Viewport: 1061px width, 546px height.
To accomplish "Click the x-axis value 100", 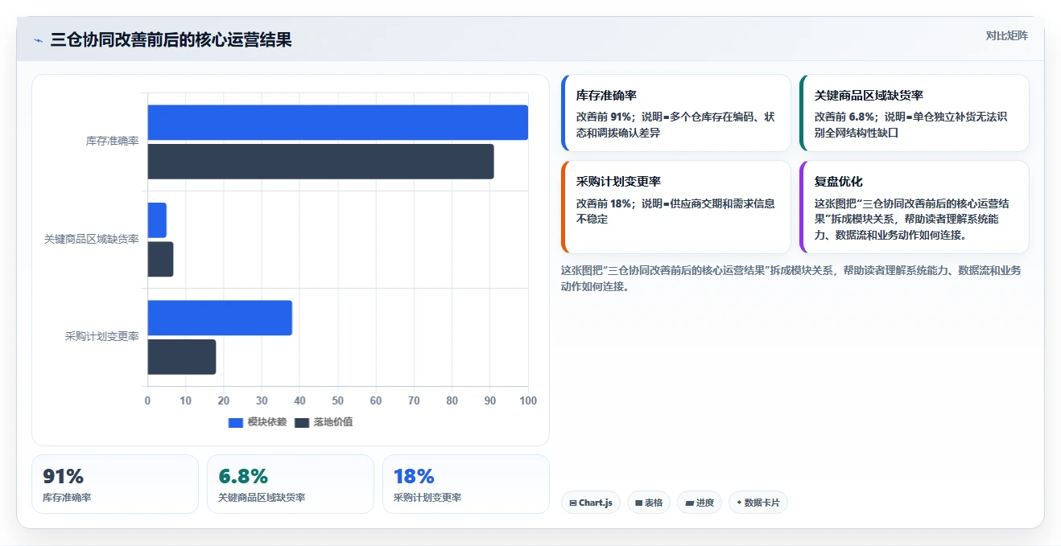I will [528, 400].
